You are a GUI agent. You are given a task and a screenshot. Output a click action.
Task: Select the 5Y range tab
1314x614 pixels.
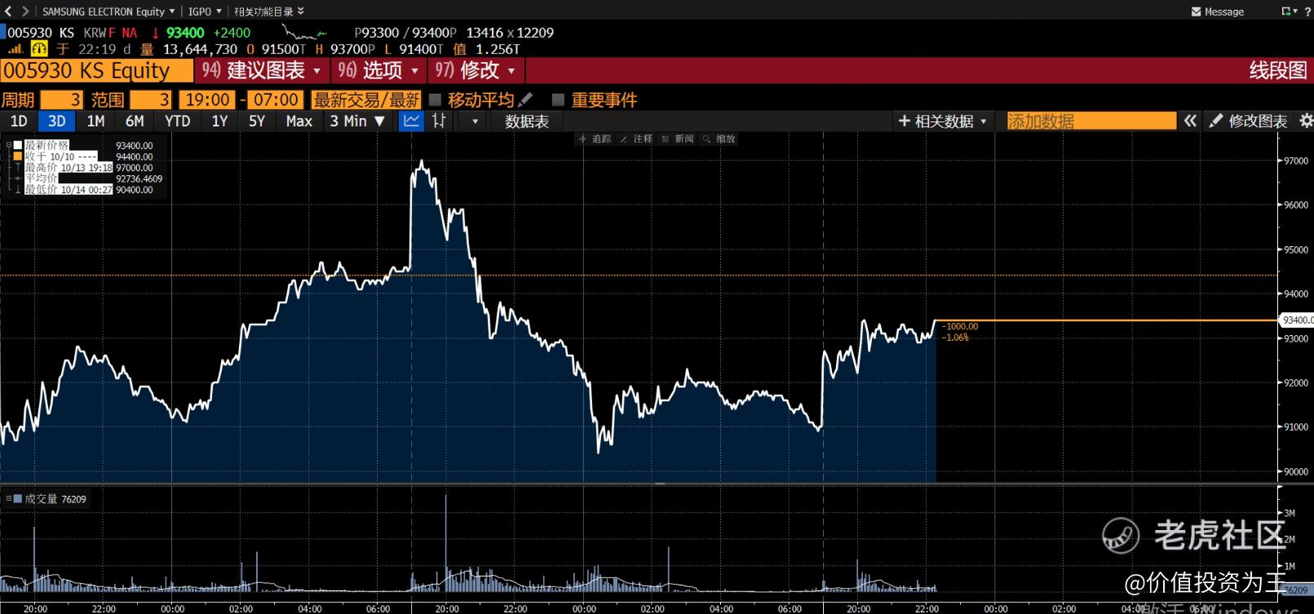257,121
